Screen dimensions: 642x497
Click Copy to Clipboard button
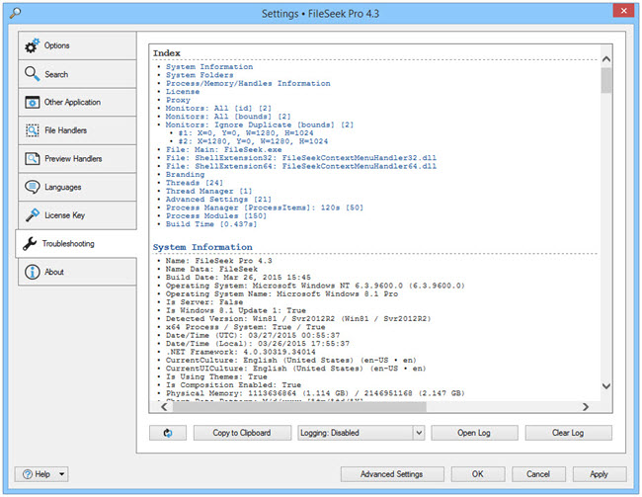click(x=242, y=433)
